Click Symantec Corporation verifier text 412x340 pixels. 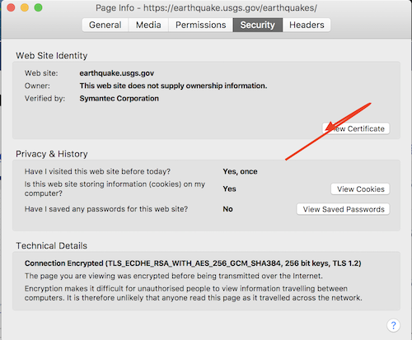(x=119, y=99)
